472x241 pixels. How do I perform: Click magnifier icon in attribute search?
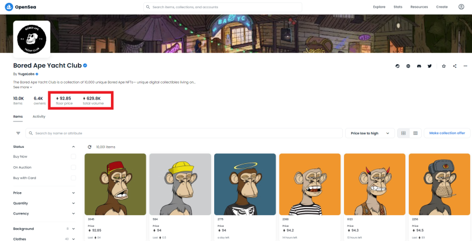click(x=31, y=133)
